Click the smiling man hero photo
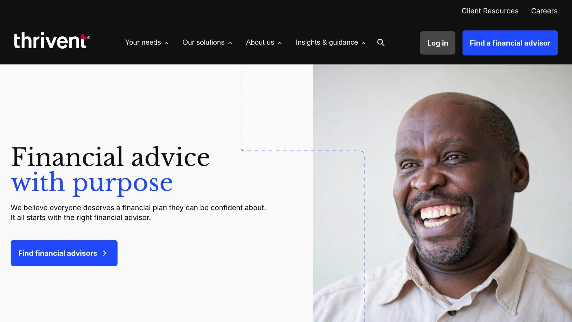This screenshot has width=572, height=322. (442, 193)
